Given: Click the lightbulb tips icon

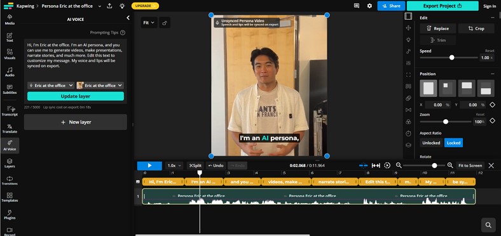Looking at the screenshot, I should 122,6.
